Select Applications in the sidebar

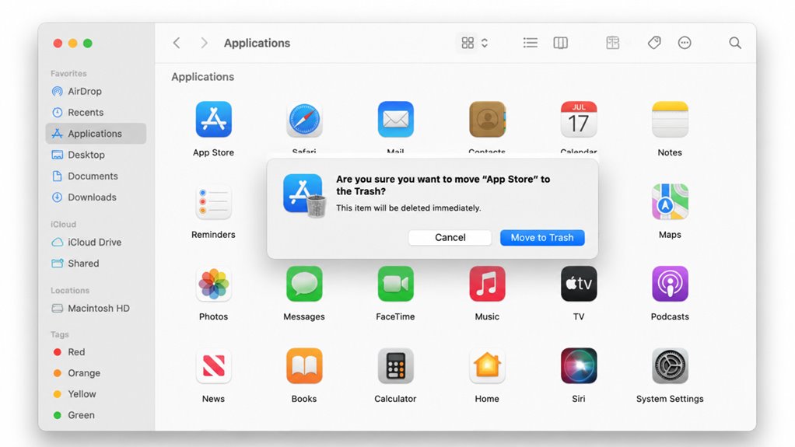pyautogui.click(x=96, y=134)
